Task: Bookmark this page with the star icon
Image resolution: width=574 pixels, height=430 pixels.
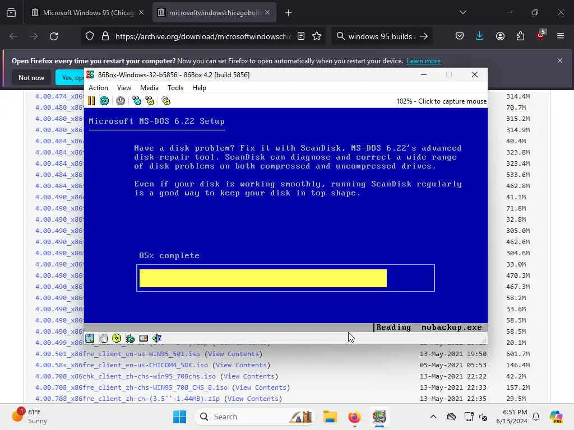Action: [317, 36]
